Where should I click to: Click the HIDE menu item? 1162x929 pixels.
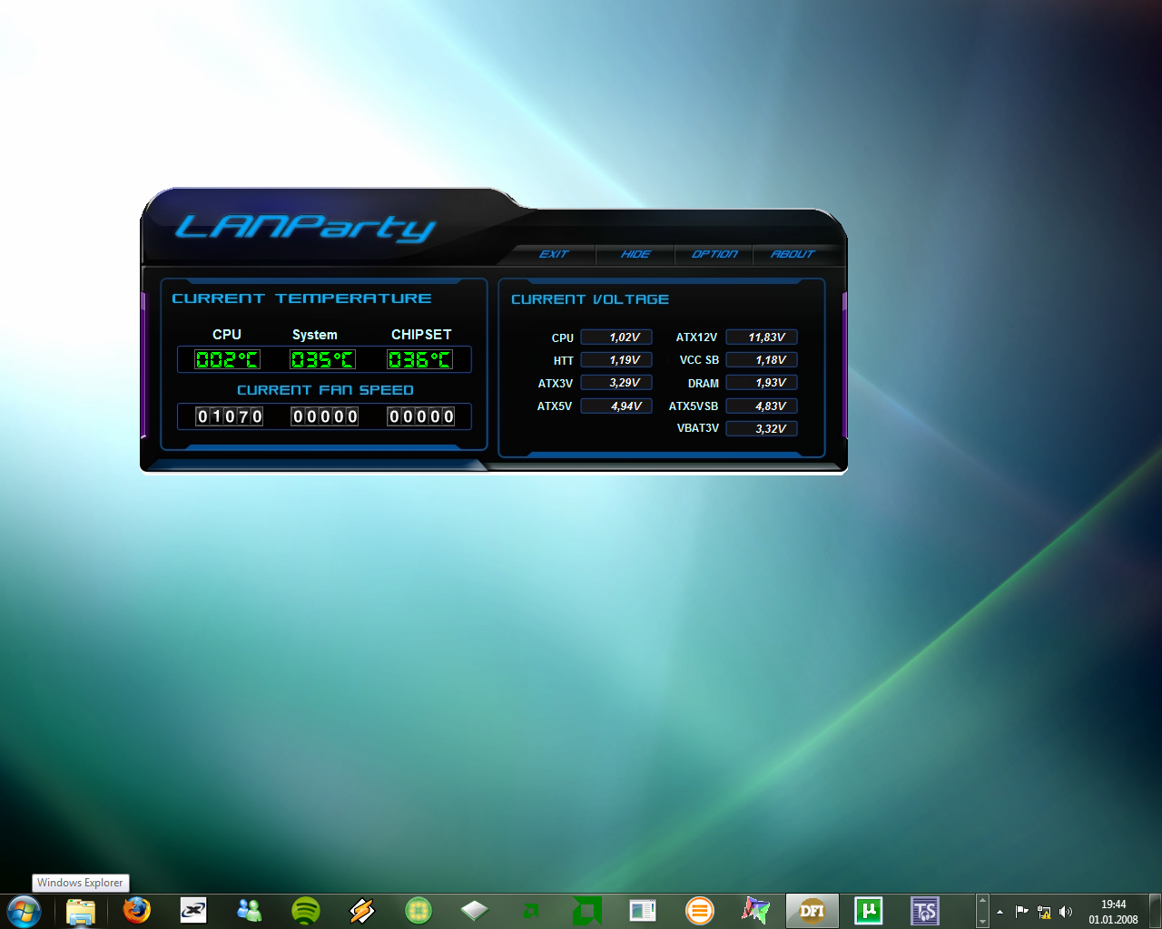[635, 254]
